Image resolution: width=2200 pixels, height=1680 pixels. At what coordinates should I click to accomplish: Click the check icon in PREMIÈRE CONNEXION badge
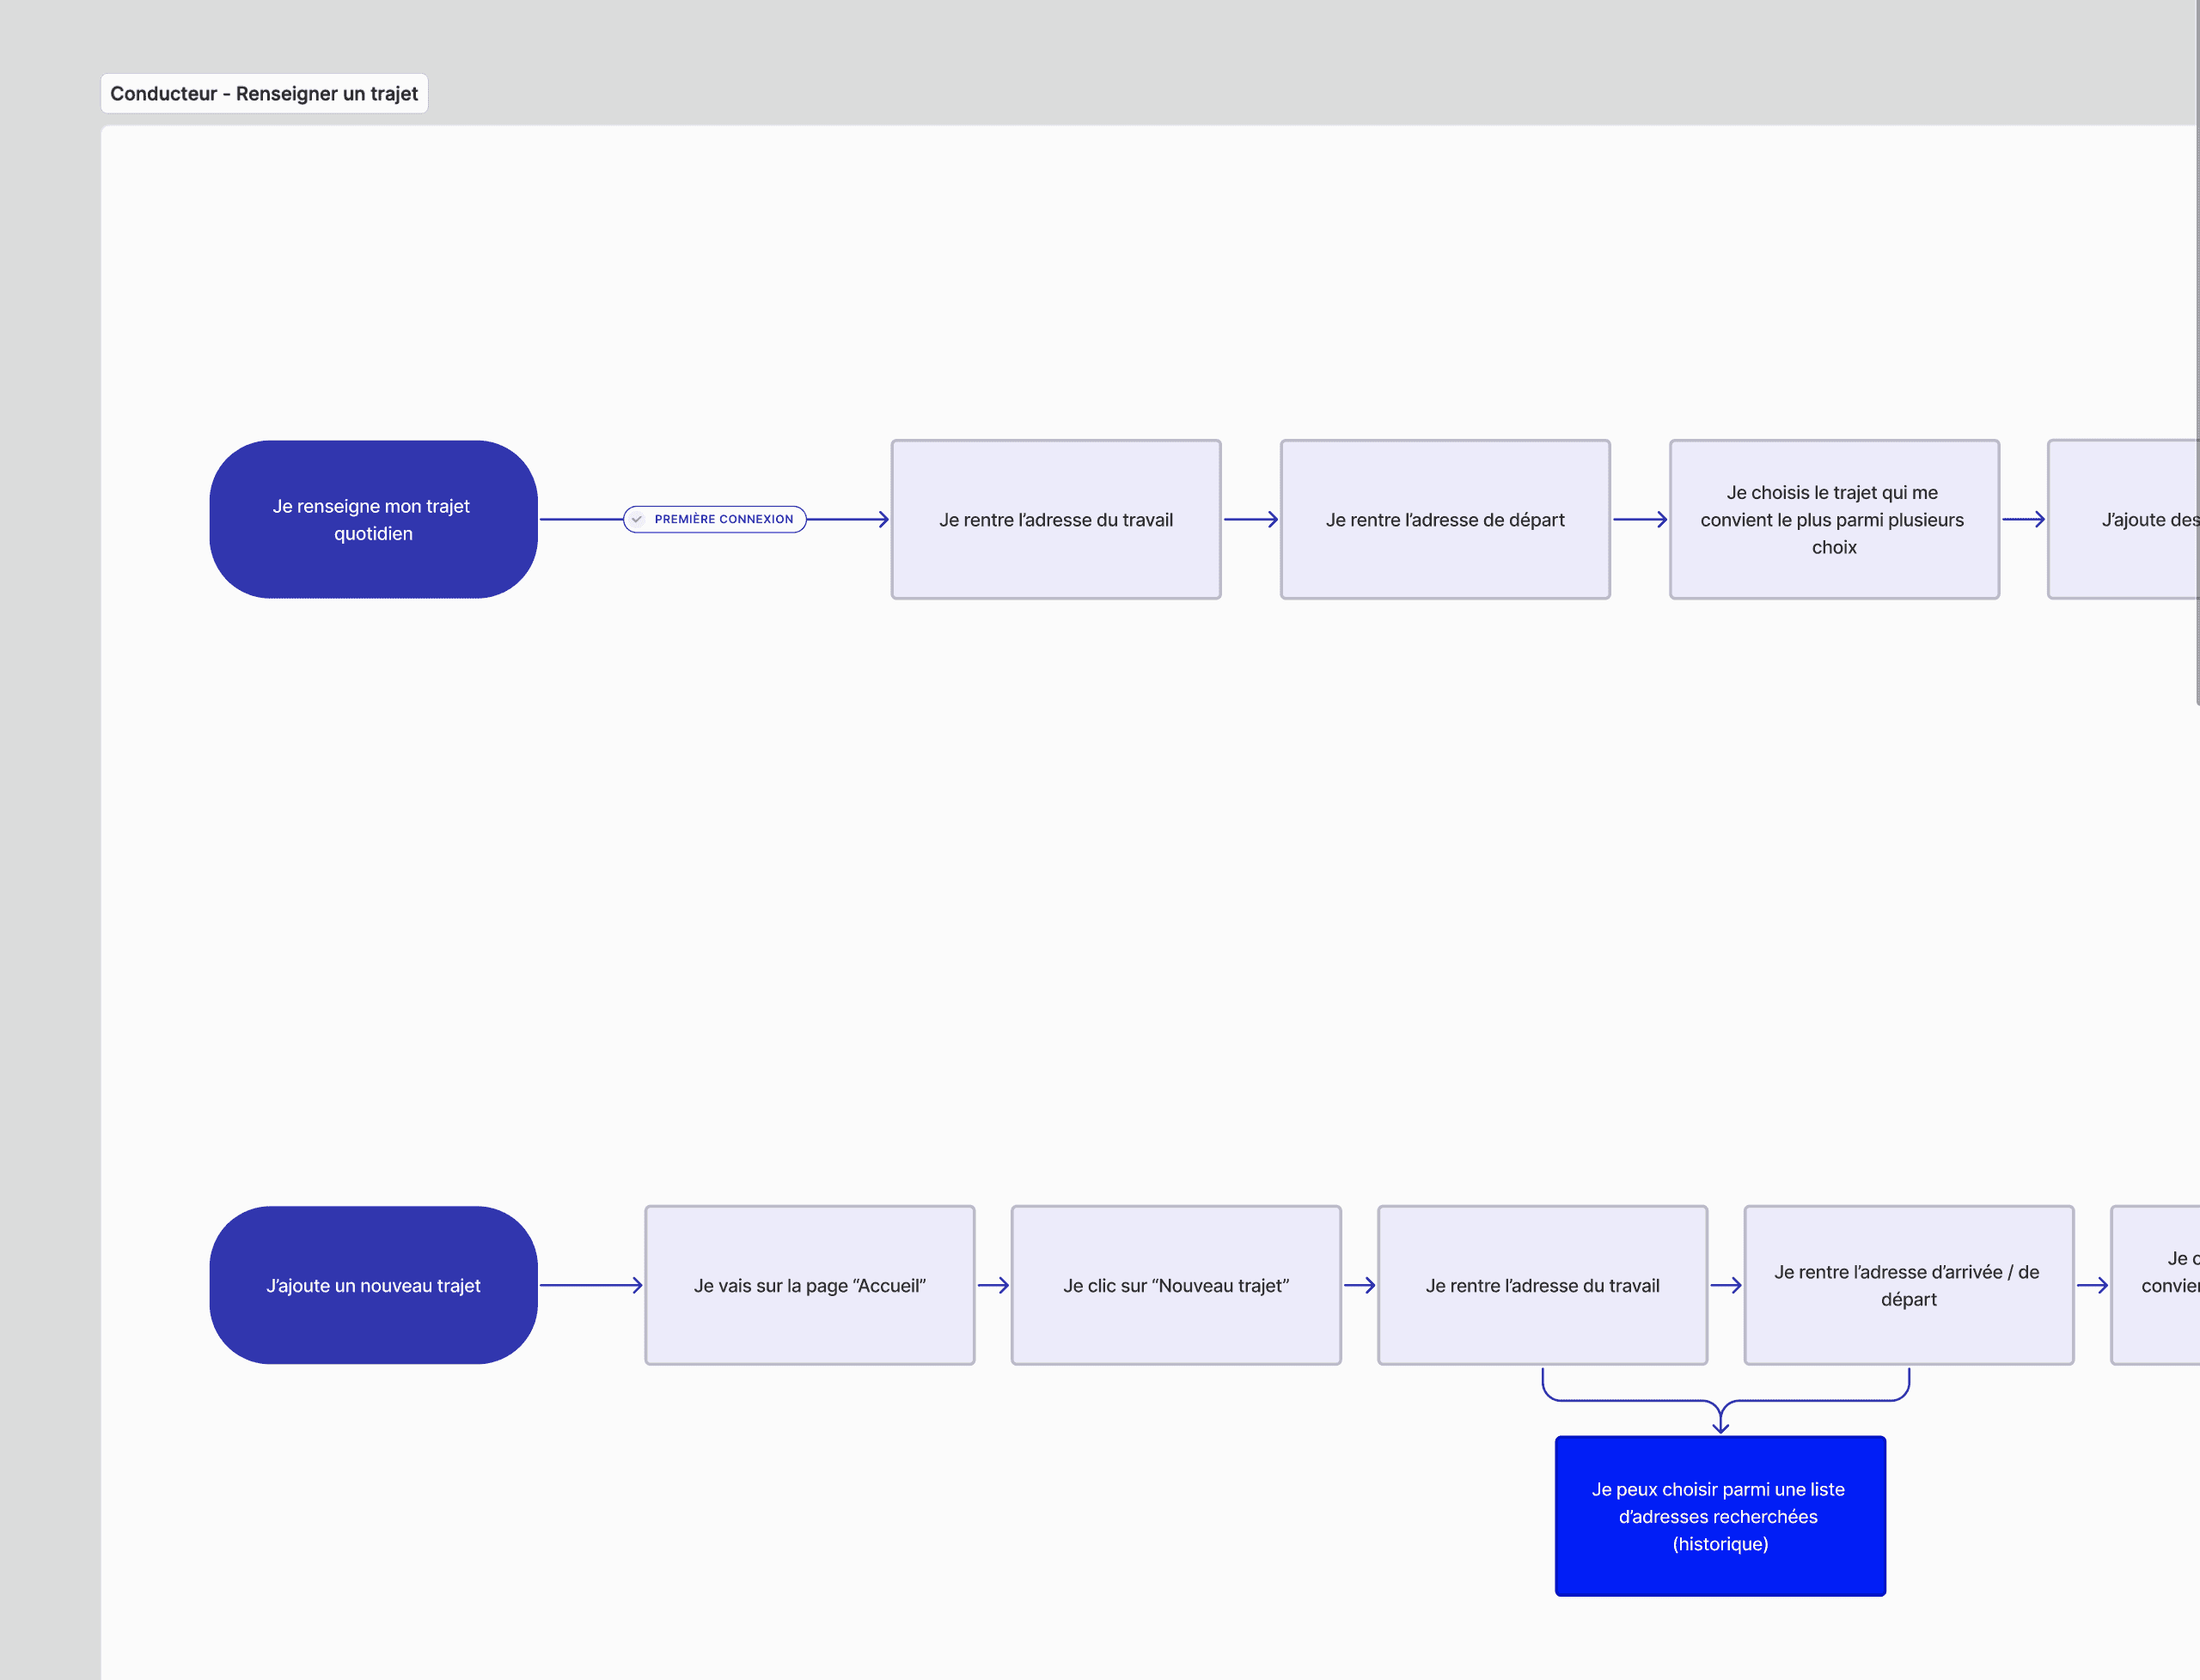638,519
